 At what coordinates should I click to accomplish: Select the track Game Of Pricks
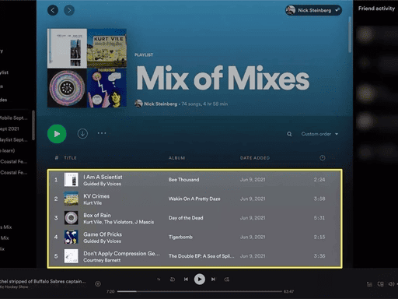point(103,234)
